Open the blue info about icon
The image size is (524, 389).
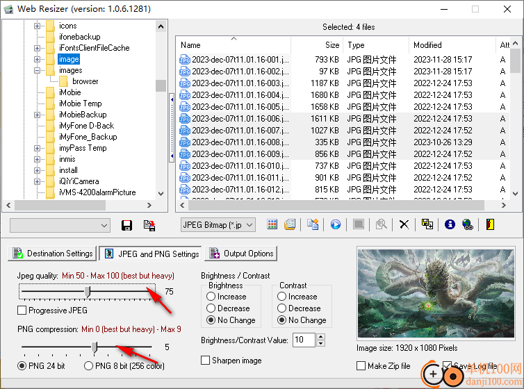coord(450,224)
